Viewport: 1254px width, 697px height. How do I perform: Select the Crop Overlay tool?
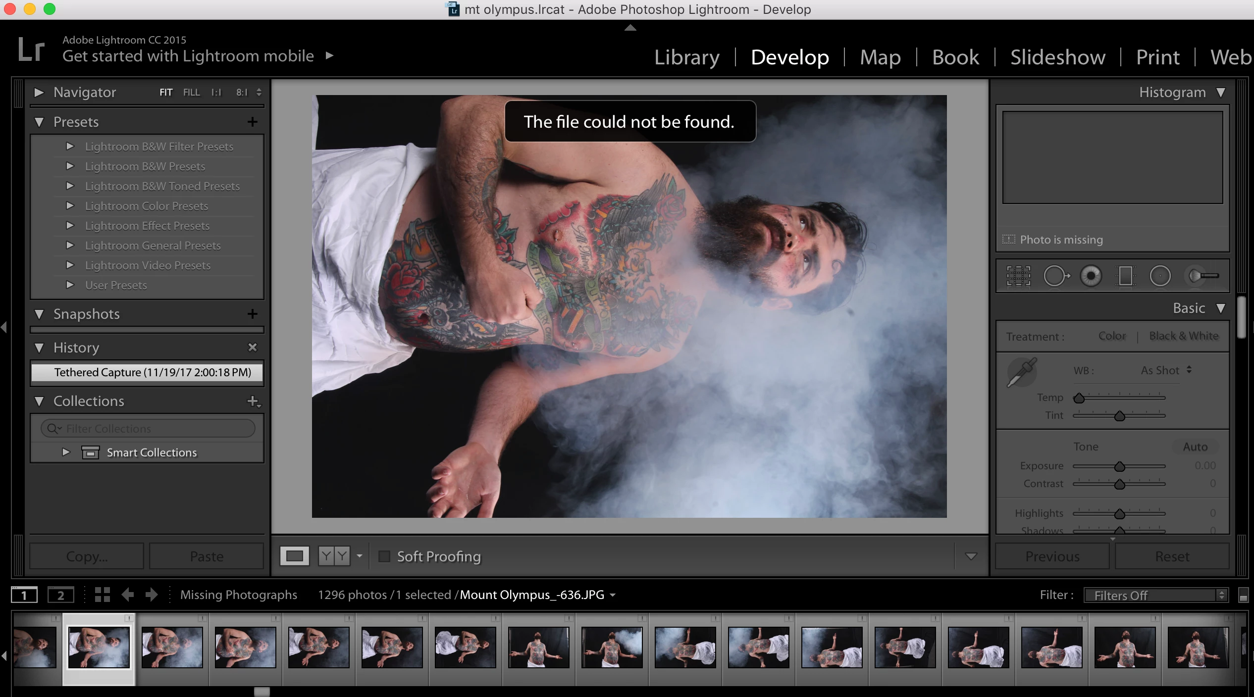pos(1018,276)
